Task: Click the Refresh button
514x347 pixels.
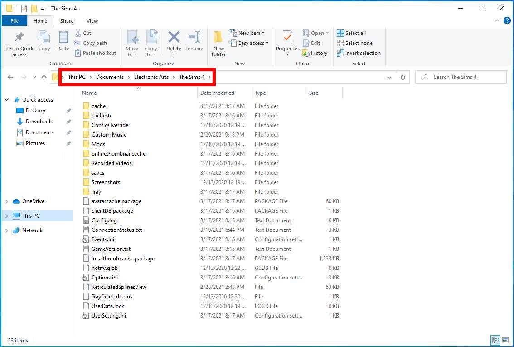Action: click(x=403, y=78)
